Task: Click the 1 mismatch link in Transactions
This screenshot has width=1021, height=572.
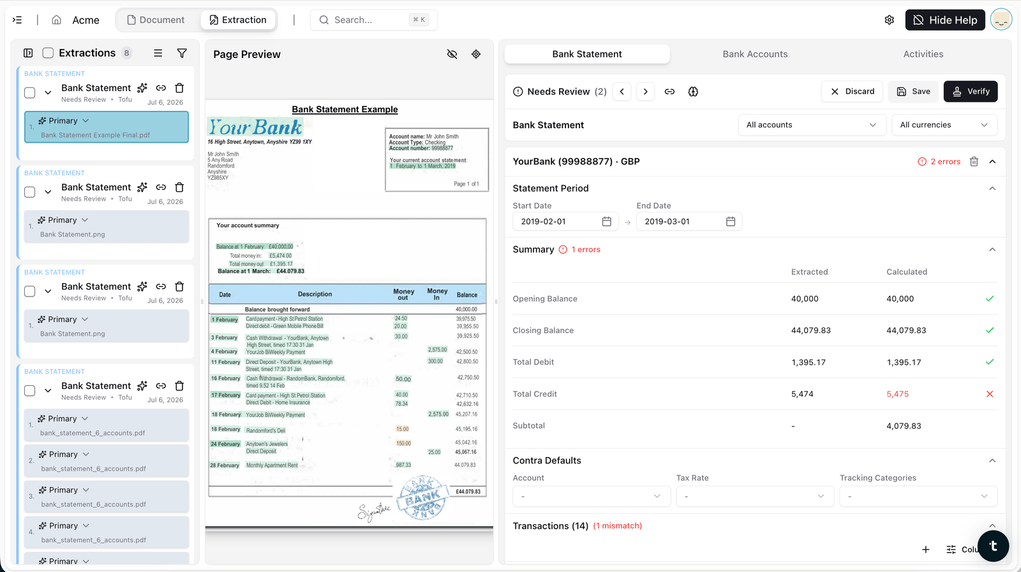Action: tap(618, 525)
